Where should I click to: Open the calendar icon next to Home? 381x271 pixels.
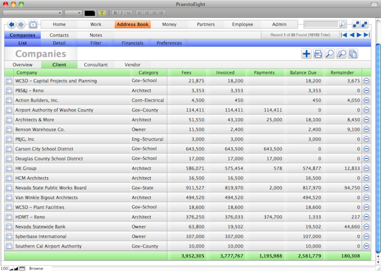pyautogui.click(x=33, y=24)
